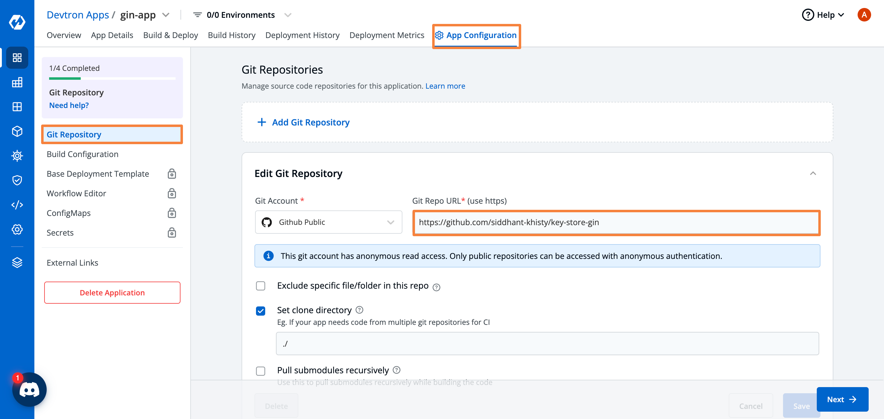Open the Applications grid icon in sidebar
884x419 pixels.
(17, 58)
